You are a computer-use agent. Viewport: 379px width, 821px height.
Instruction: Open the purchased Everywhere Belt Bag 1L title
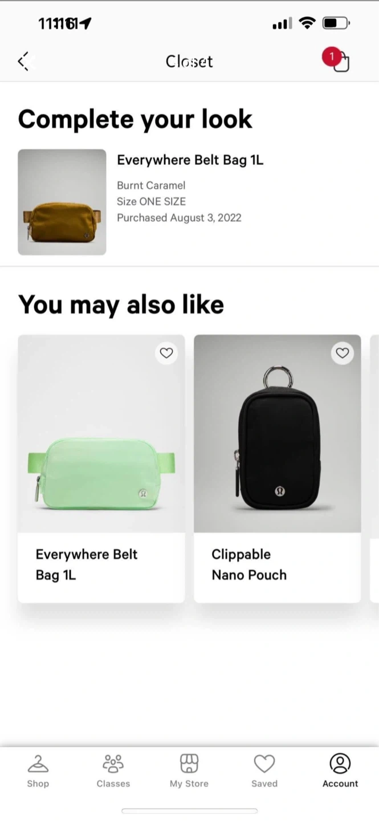click(x=190, y=160)
